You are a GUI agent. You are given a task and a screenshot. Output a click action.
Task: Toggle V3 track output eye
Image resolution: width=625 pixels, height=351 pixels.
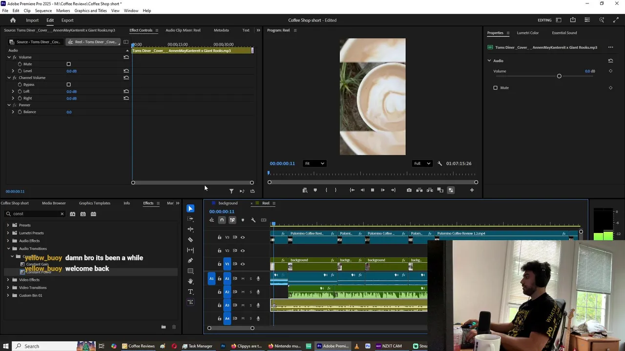click(x=242, y=237)
